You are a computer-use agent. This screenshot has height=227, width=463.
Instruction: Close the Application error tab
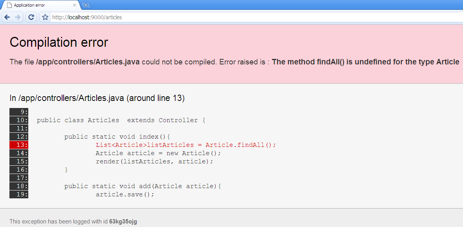[75, 5]
